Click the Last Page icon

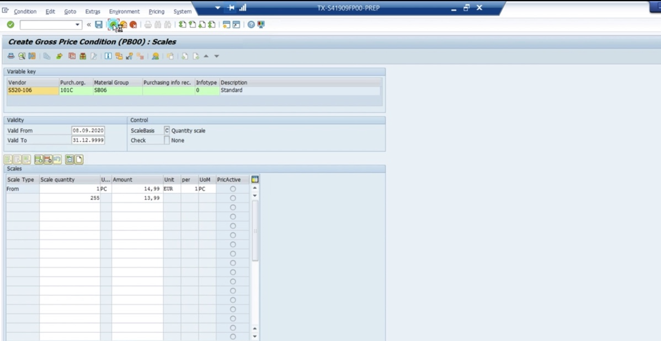coord(212,25)
